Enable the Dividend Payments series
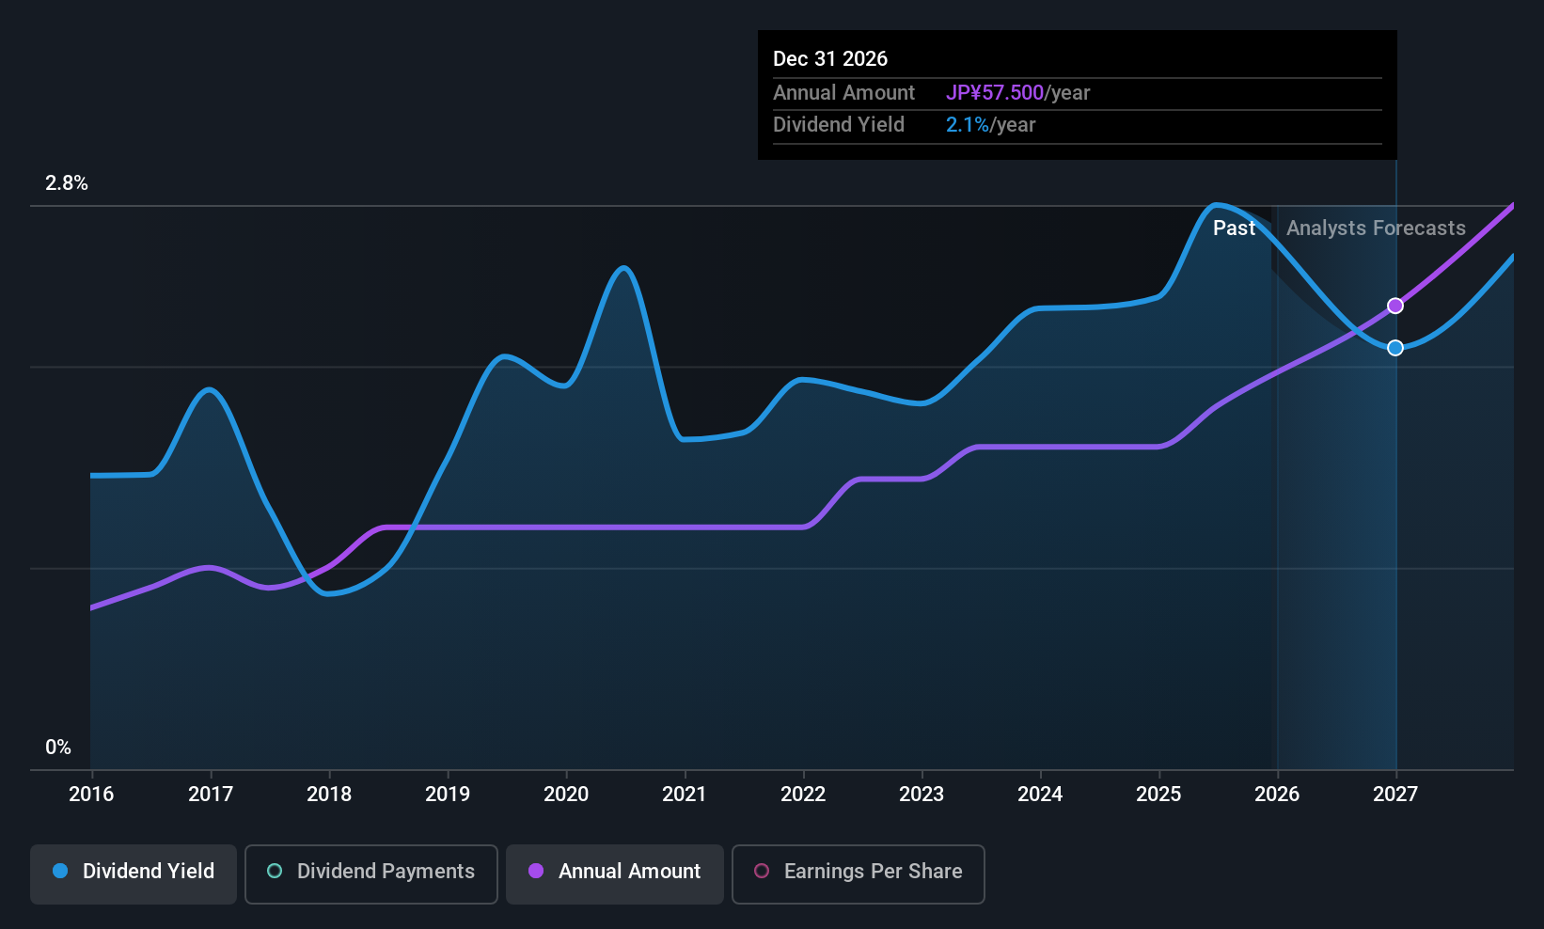The height and width of the screenshot is (929, 1544). (371, 874)
